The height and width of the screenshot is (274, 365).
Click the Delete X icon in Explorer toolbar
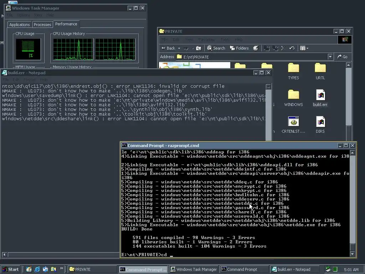(283, 48)
